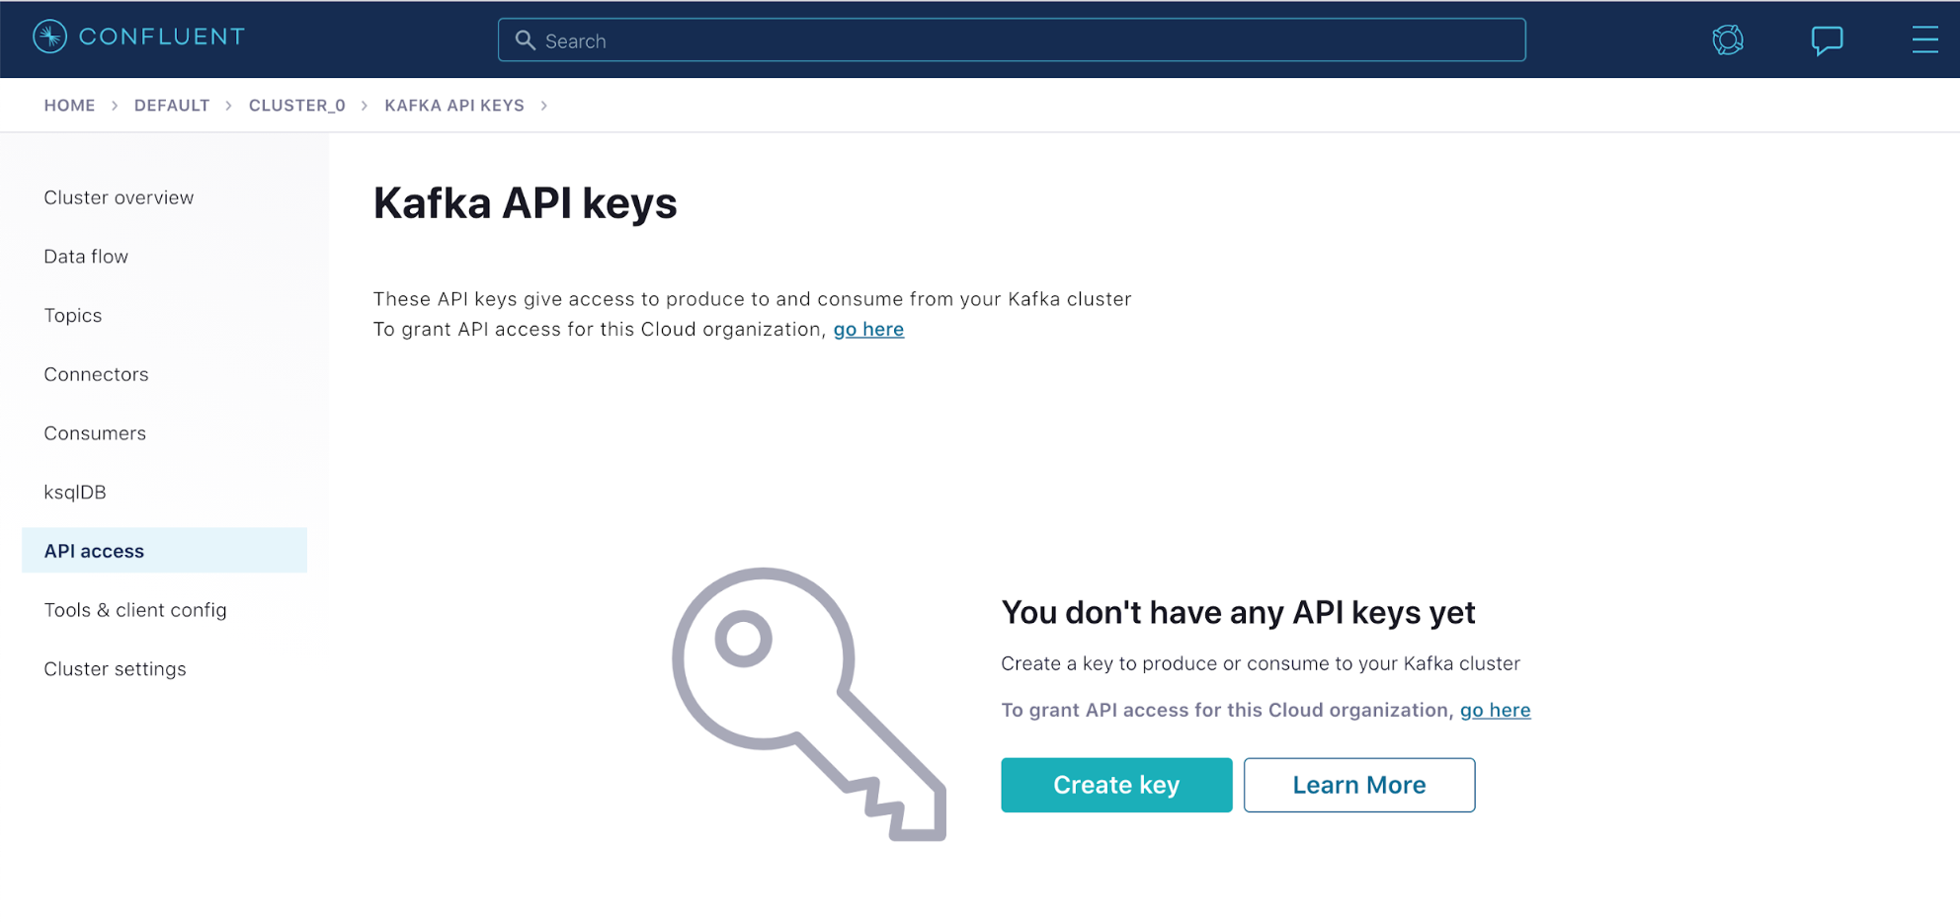Open Tools & client config

pyautogui.click(x=135, y=610)
